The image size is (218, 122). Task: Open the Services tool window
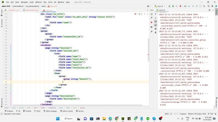tap(80, 111)
